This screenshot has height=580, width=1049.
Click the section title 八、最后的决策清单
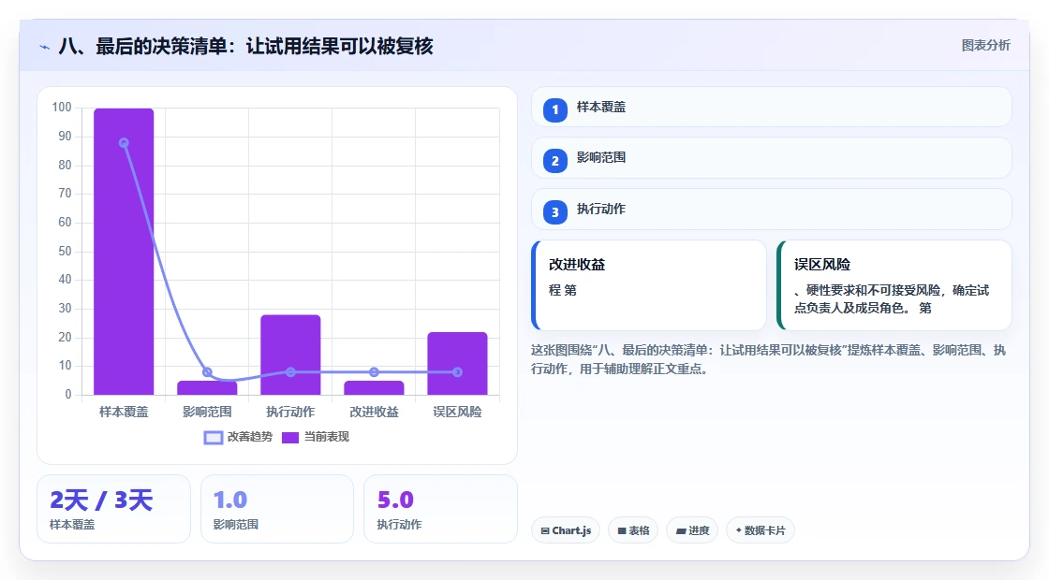[x=245, y=46]
